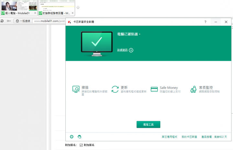233x150 pixels.
Task: Click the Kaspersky logo in title bar
Action: click(69, 22)
